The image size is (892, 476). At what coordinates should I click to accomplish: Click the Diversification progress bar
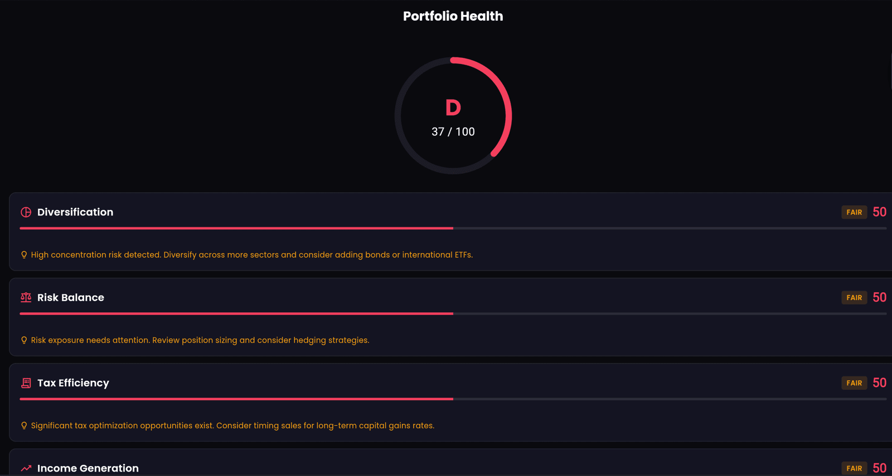453,228
